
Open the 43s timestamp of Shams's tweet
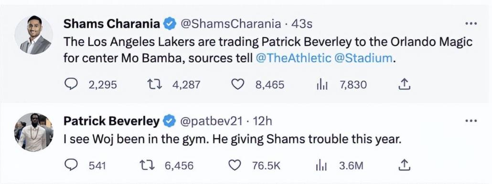pyautogui.click(x=302, y=24)
